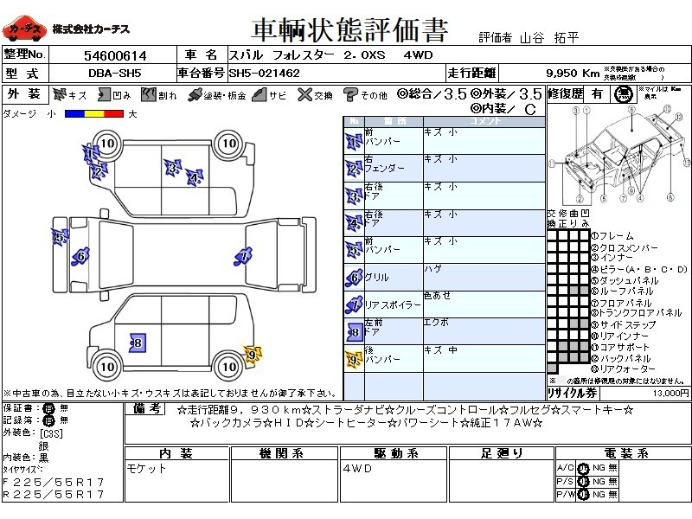Image resolution: width=692 pixels, height=519 pixels.
Task: Click the car body frame diagram
Action: tap(618, 155)
